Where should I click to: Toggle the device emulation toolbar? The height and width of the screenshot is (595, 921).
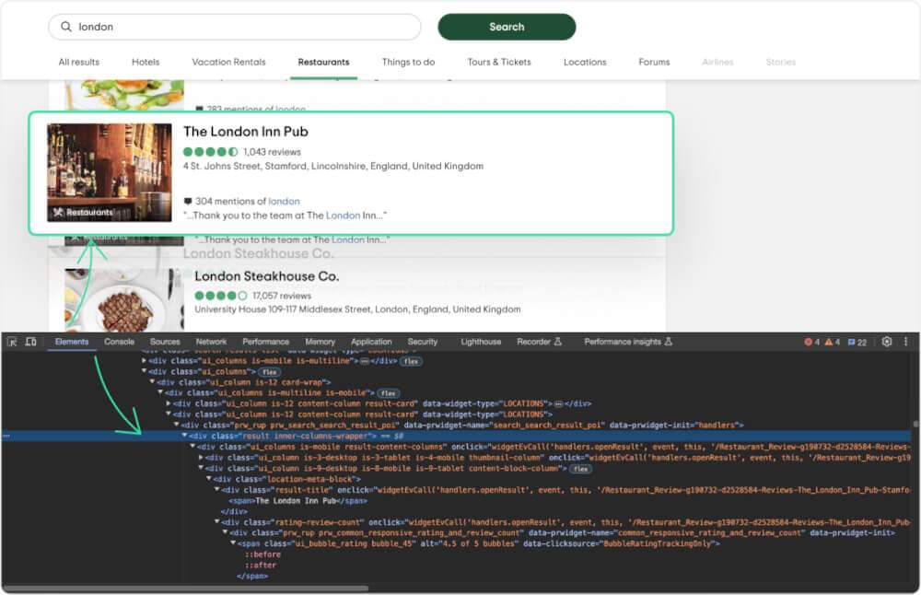32,341
